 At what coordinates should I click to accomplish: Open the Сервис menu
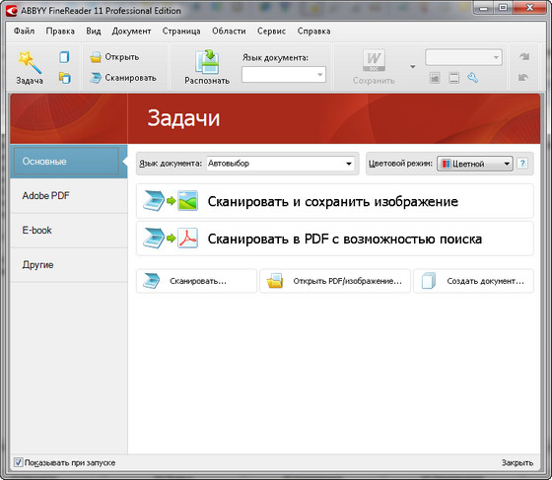pyautogui.click(x=271, y=31)
